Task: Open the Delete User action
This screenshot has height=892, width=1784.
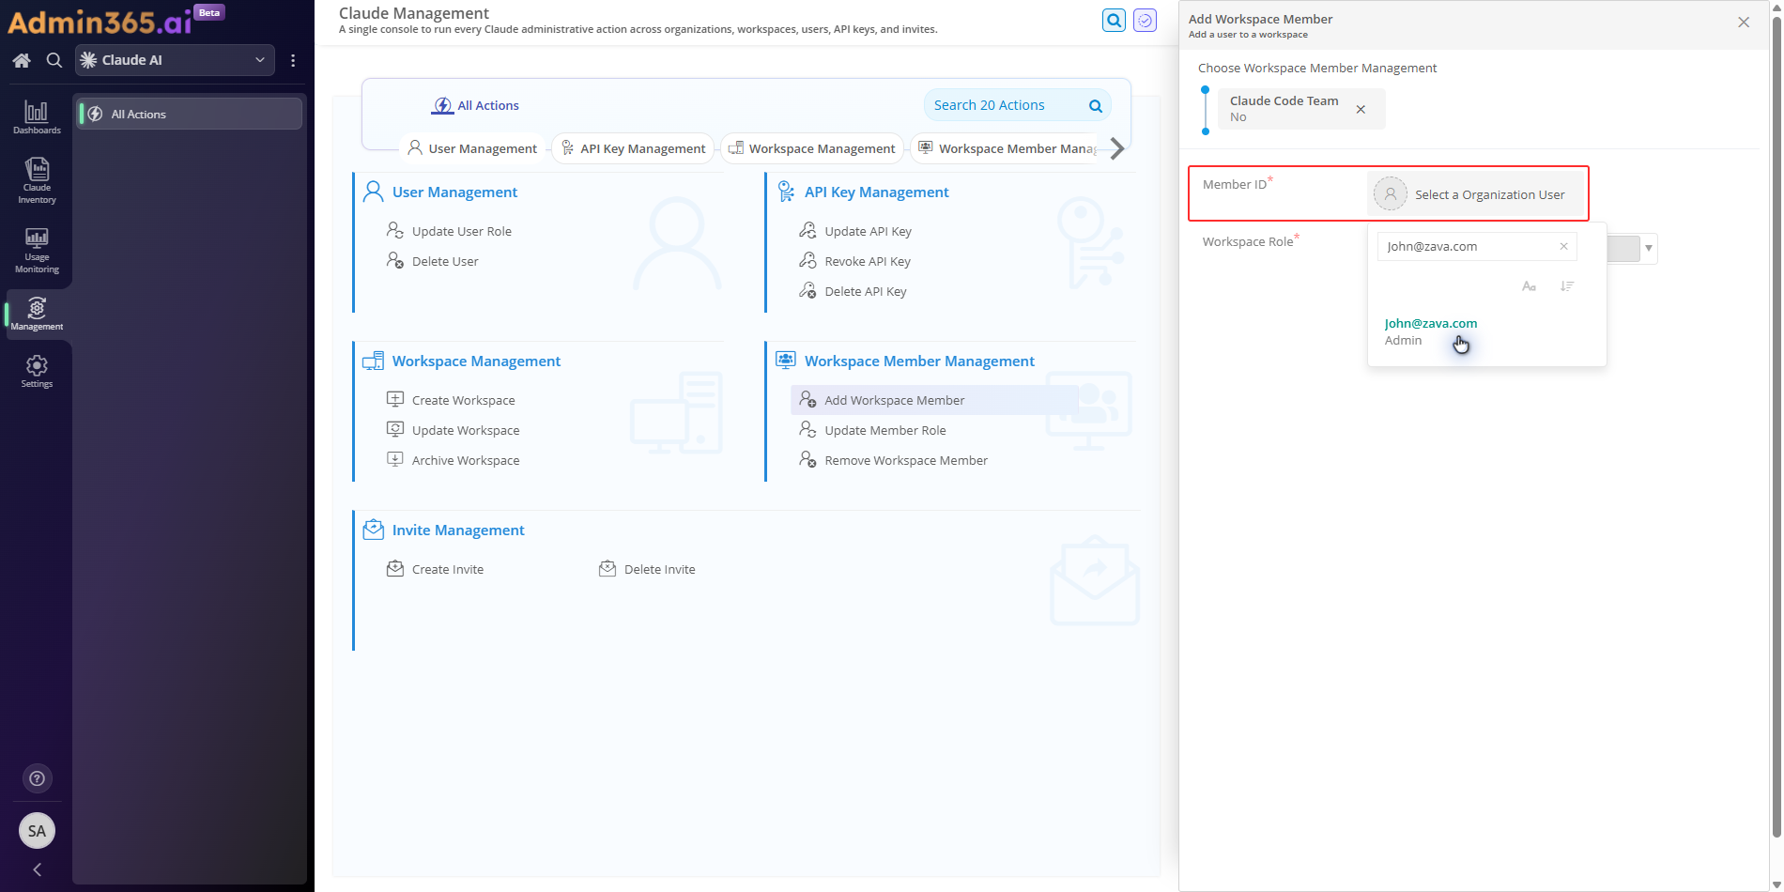Action: click(445, 261)
